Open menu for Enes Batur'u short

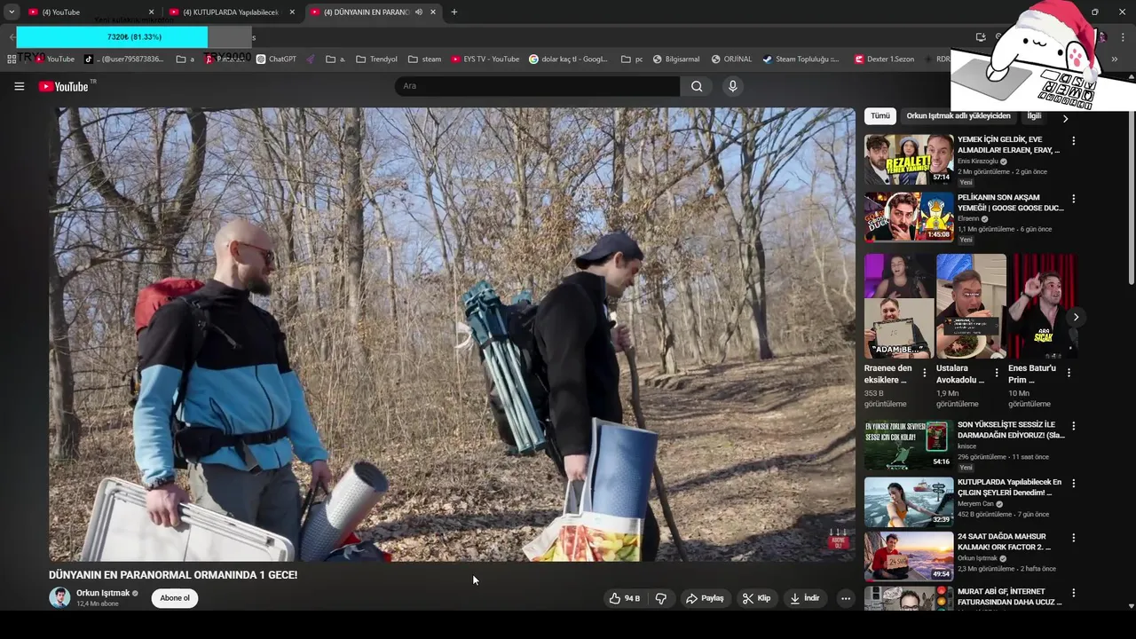pos(1069,373)
